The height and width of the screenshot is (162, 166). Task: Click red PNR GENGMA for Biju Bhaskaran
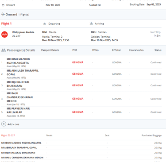(78, 85)
